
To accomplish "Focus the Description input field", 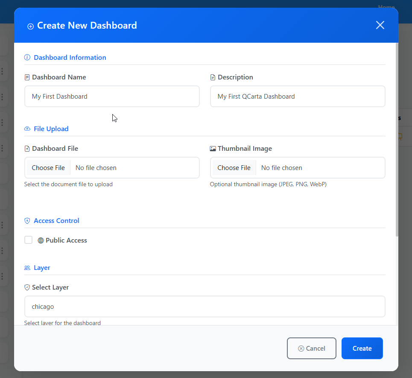I will tap(298, 97).
